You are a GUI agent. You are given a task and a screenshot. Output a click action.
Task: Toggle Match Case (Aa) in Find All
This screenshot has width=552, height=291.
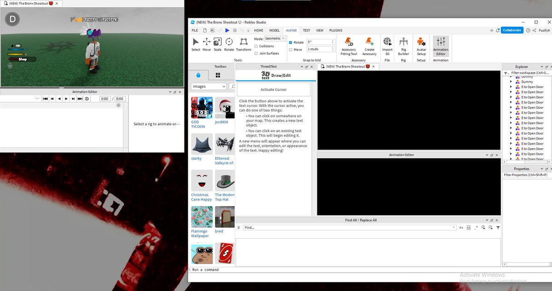click(461, 228)
